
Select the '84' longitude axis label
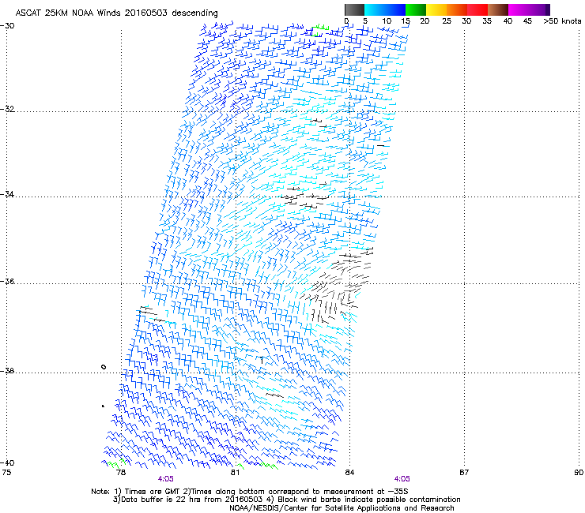tap(349, 473)
